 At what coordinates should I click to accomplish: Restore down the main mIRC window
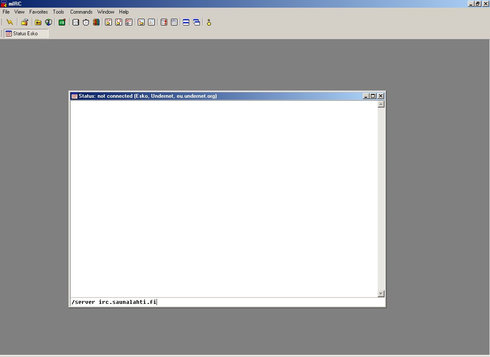click(x=478, y=4)
